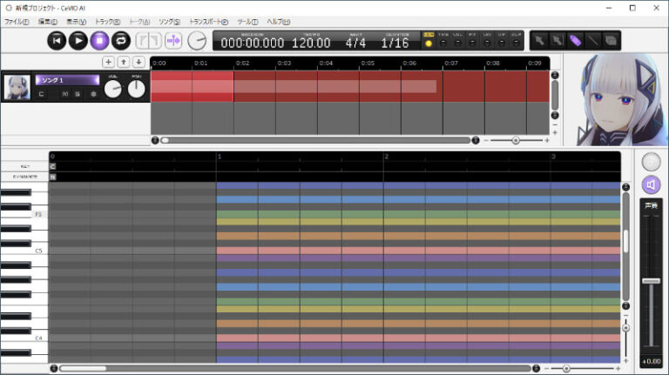Screen dimensions: 669x375
Task: Toggle loop playback button
Action: (120, 40)
